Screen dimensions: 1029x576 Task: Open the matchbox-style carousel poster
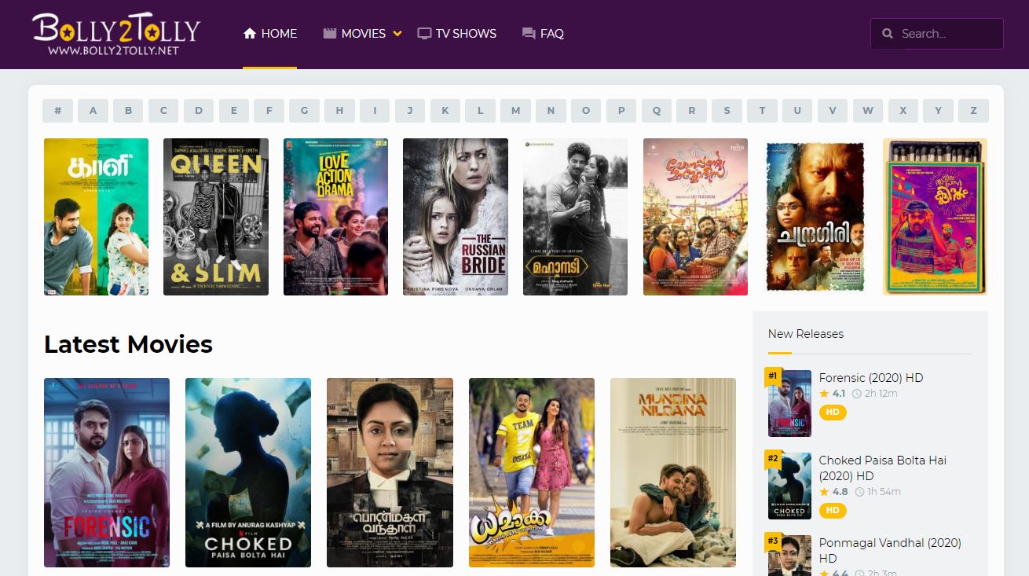[x=936, y=217]
